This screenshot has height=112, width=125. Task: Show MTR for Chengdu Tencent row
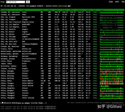click(95, 71)
